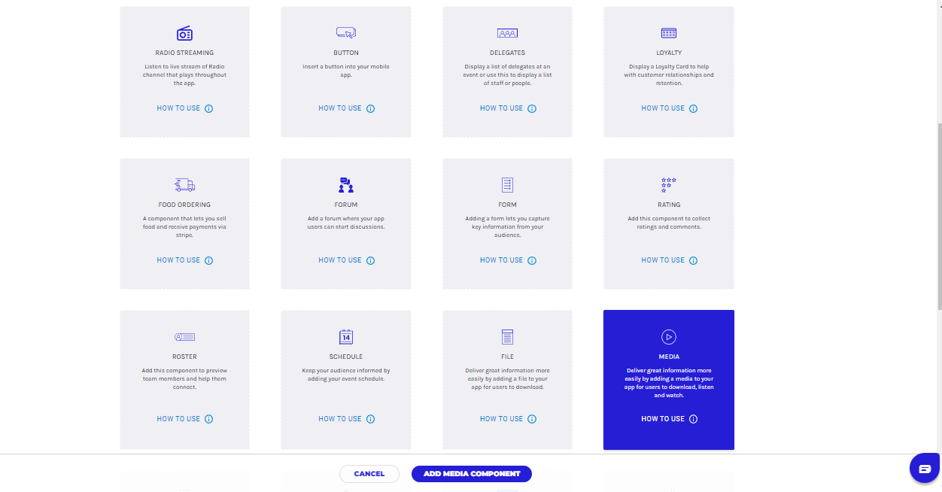Select the Radio Streaming component icon
This screenshot has height=492, width=942.
(x=184, y=33)
